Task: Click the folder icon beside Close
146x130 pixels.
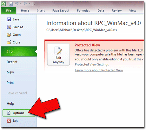Action: (9, 42)
